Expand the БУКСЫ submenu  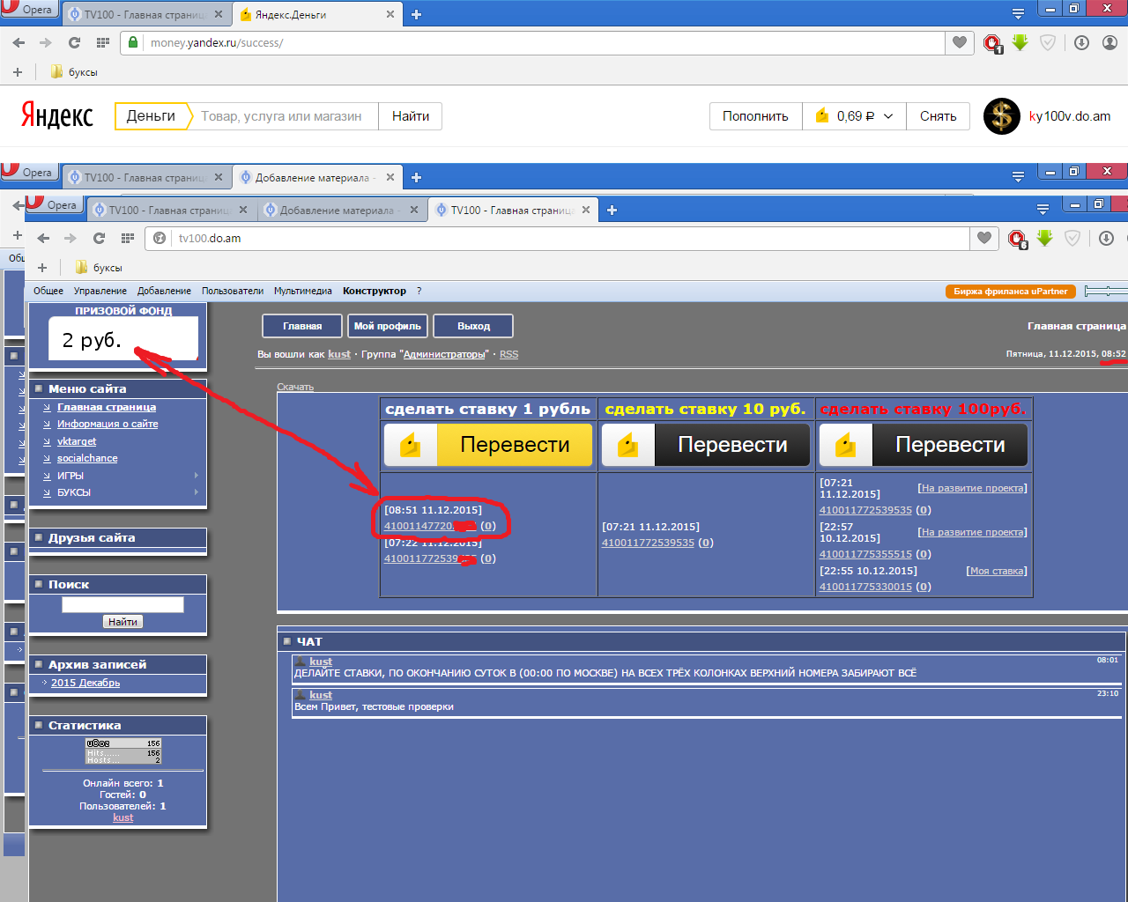coord(74,492)
